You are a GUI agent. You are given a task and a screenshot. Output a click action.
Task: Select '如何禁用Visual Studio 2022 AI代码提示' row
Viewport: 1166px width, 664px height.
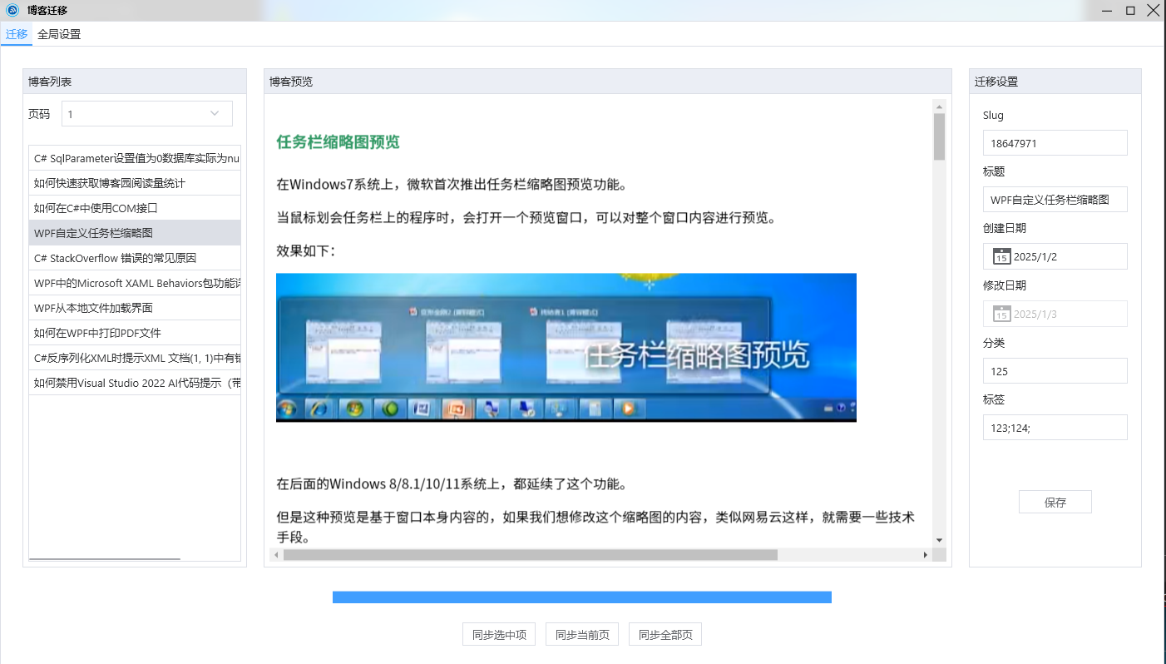tap(135, 383)
